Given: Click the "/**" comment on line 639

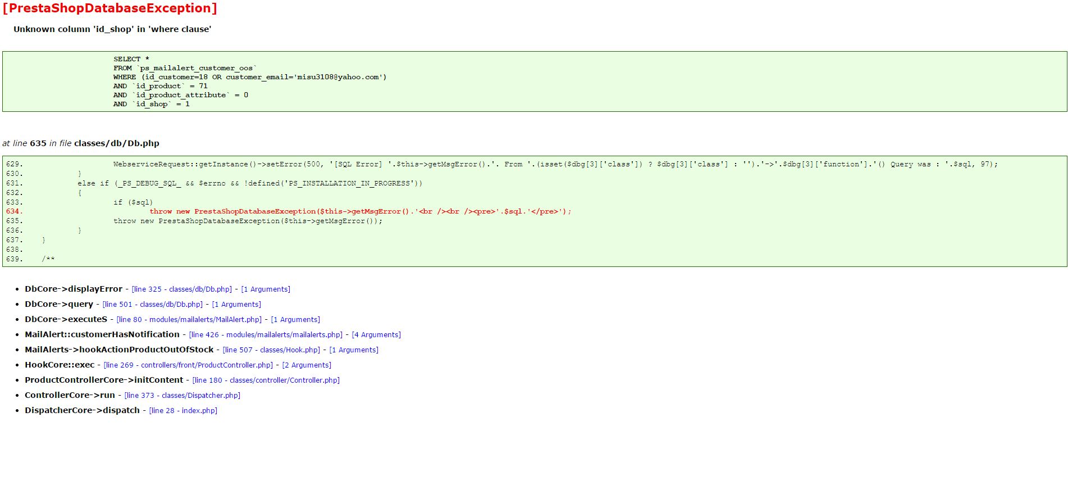Looking at the screenshot, I should [48, 259].
